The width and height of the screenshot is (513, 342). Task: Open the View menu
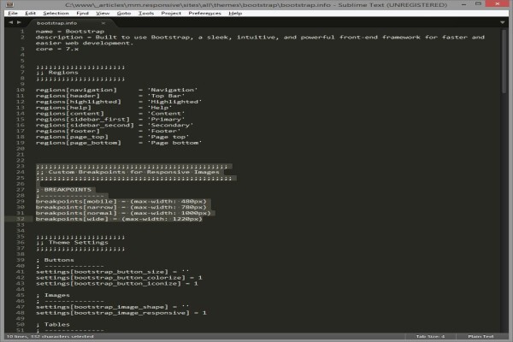[103, 13]
